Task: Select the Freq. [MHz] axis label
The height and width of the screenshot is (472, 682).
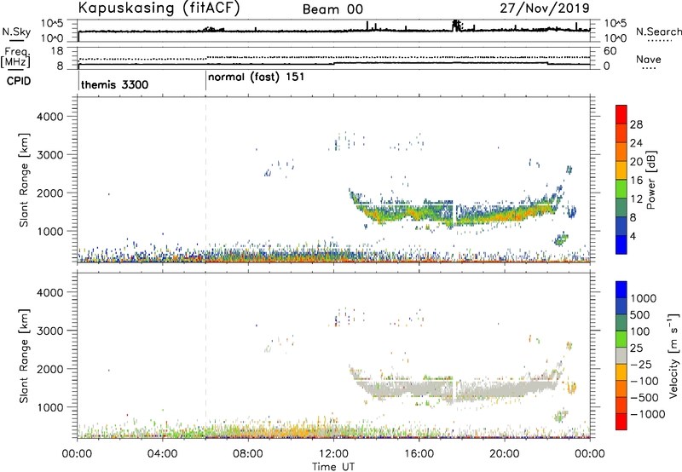Action: [16, 57]
